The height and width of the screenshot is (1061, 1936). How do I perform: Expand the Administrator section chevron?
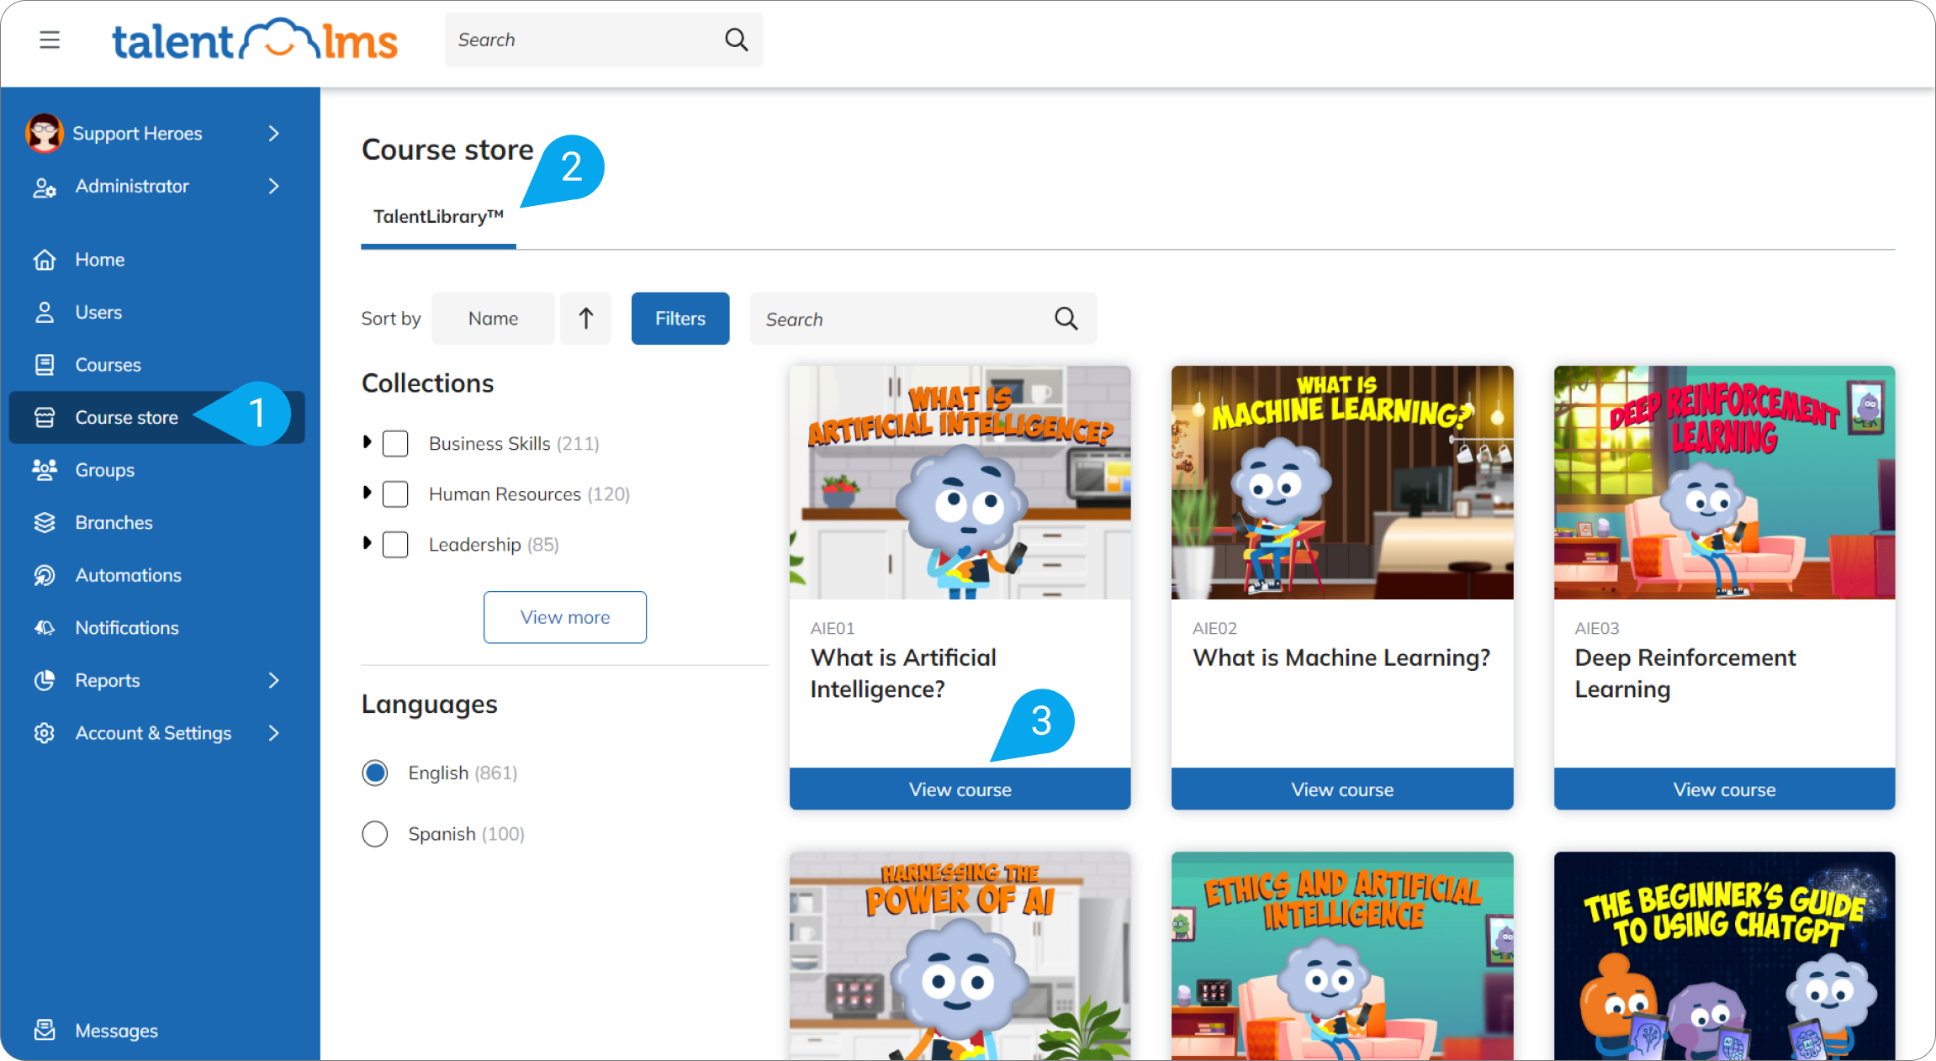(274, 186)
